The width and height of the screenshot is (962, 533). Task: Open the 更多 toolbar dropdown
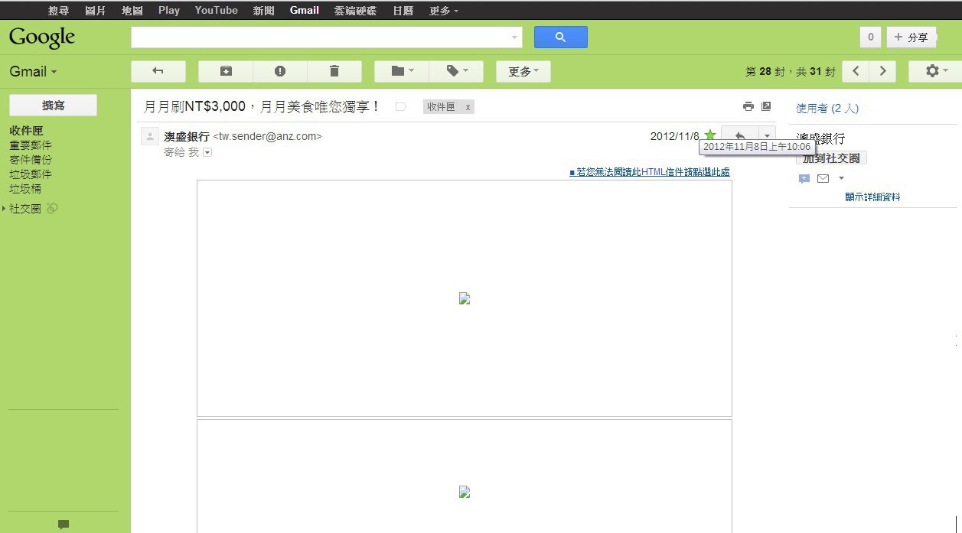pos(523,71)
